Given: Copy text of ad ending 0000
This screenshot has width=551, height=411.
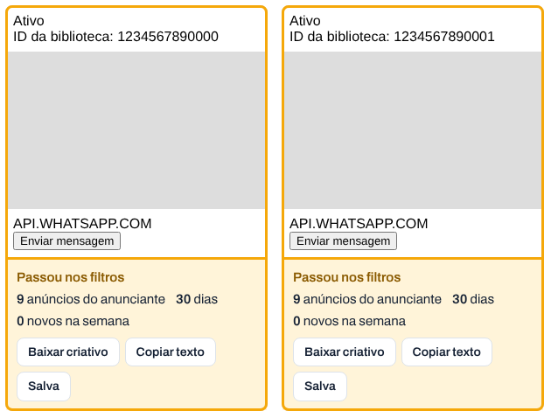Looking at the screenshot, I should 171,352.
